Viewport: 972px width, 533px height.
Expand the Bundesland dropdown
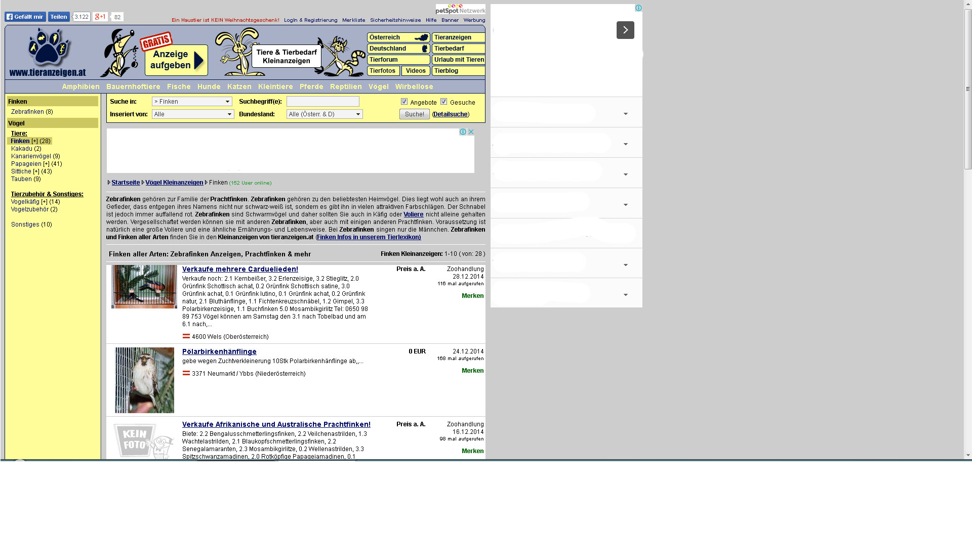325,114
